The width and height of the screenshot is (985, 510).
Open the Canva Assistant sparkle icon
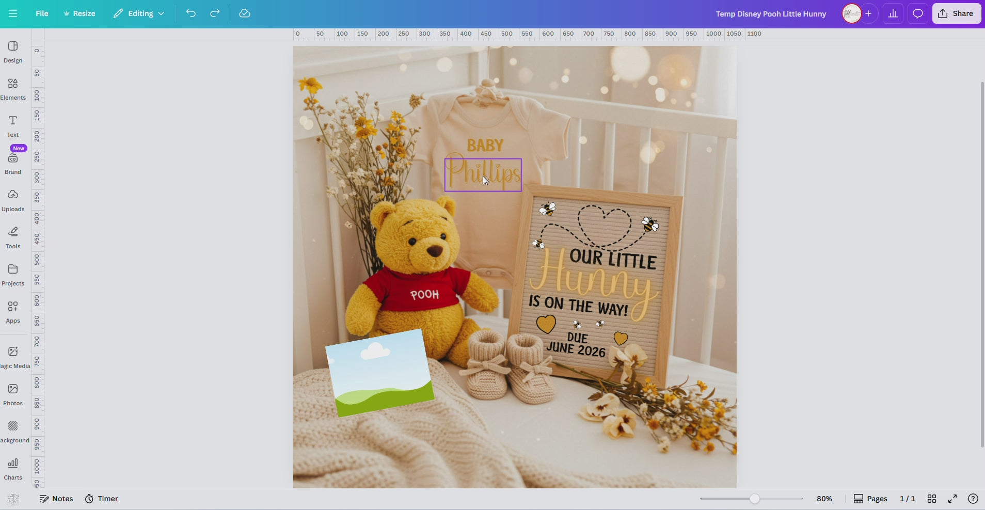click(x=12, y=498)
